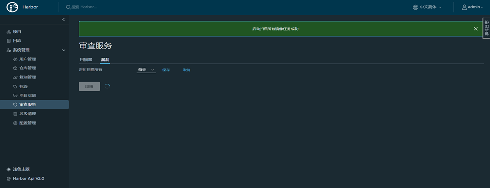Click the 取消 cancel link
This screenshot has height=188, width=490.
187,70
